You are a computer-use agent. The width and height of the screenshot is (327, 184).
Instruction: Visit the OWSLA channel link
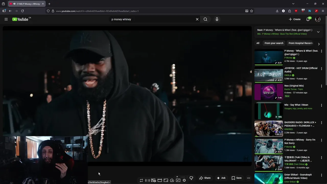(288, 75)
